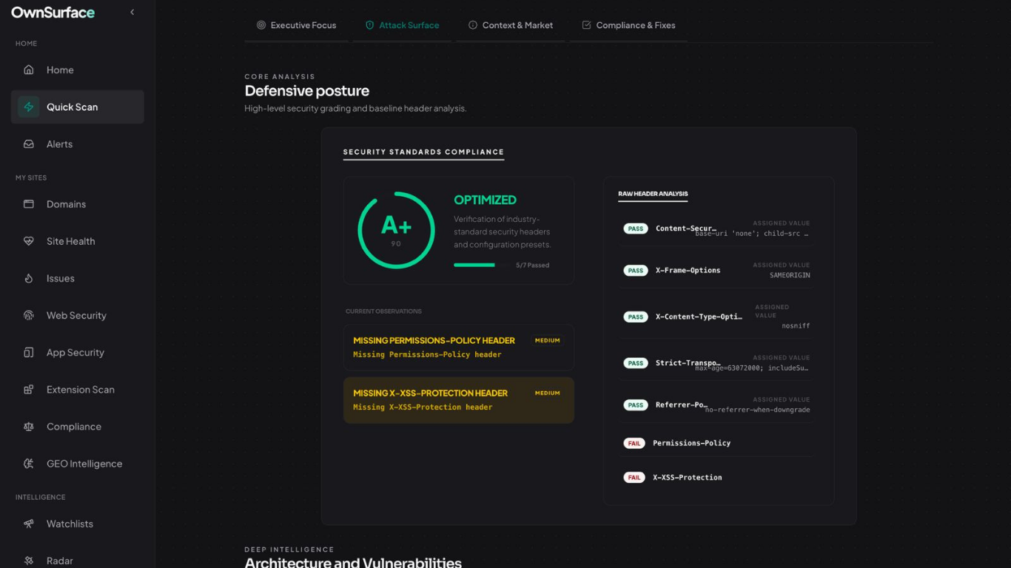Open GEO Intelligence page
The width and height of the screenshot is (1011, 568).
pos(77,464)
